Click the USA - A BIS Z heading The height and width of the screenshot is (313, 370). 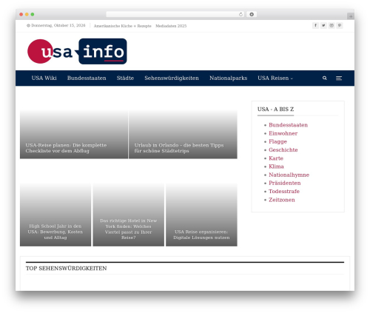275,110
